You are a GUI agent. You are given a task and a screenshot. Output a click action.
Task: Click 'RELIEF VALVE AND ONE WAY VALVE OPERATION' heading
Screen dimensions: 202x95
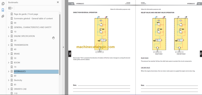158,13
